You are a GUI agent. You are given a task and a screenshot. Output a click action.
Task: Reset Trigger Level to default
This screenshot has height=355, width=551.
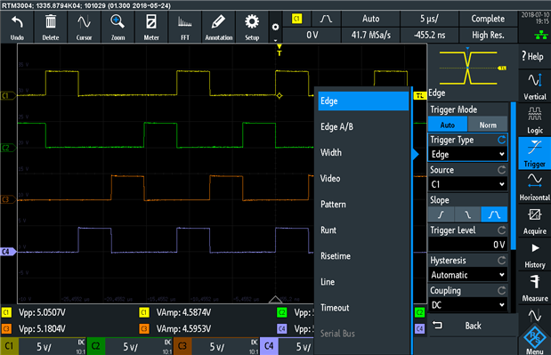tap(501, 230)
